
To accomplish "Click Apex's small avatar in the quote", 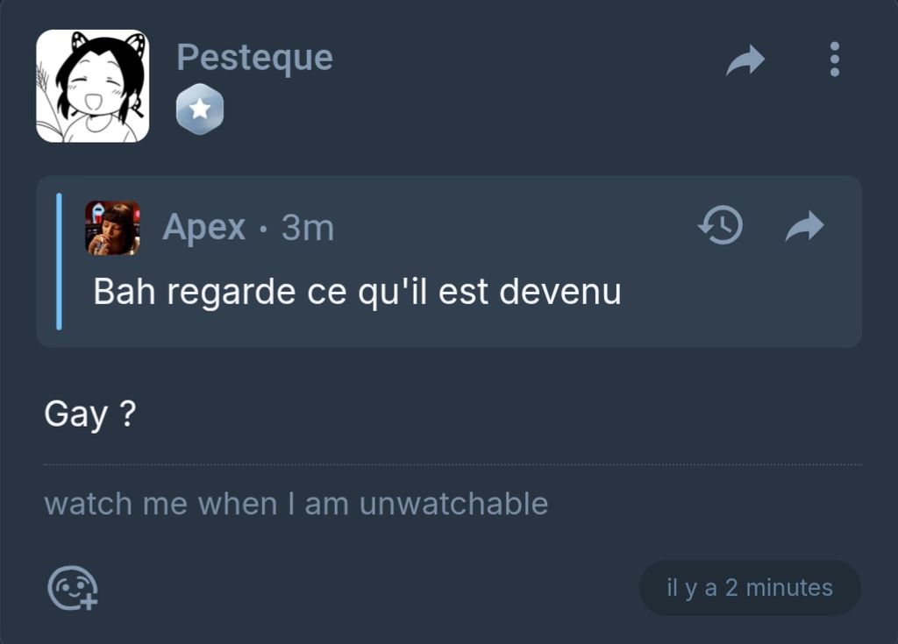I will (112, 228).
